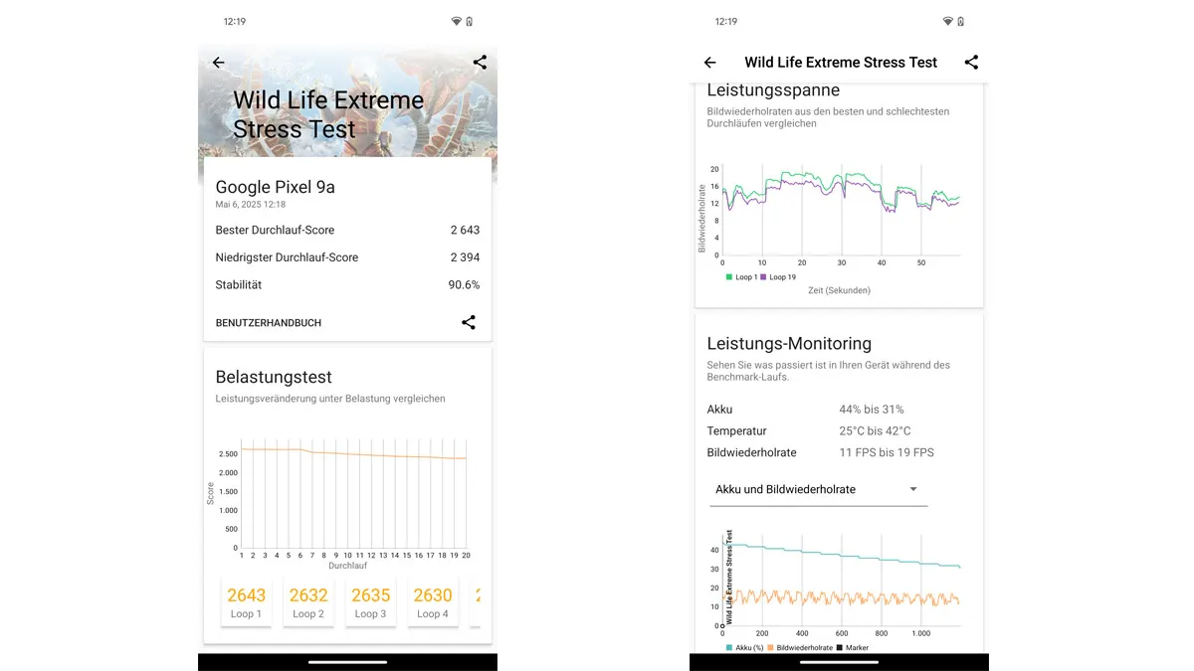
Task: Tap Akku value '44% bis 31%'
Action: (x=872, y=410)
